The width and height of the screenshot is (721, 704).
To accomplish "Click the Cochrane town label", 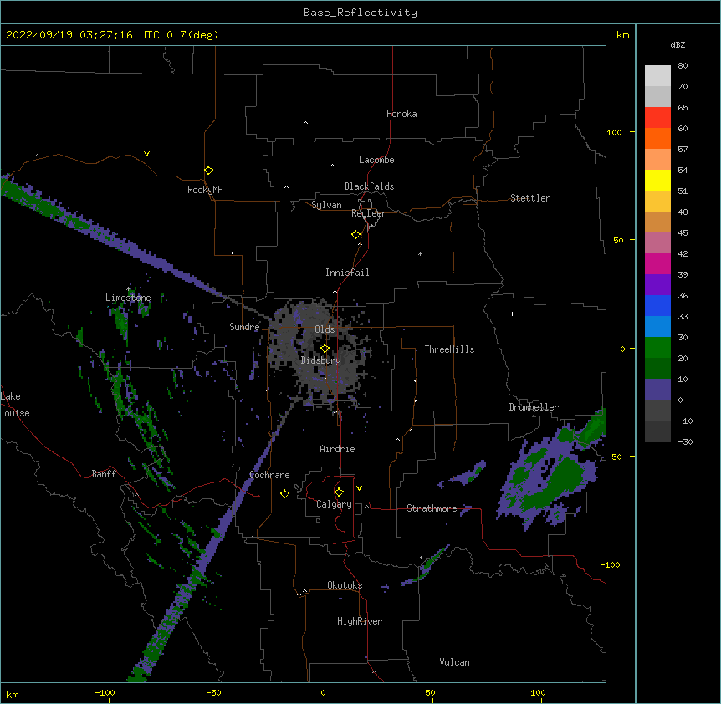I will 269,475.
